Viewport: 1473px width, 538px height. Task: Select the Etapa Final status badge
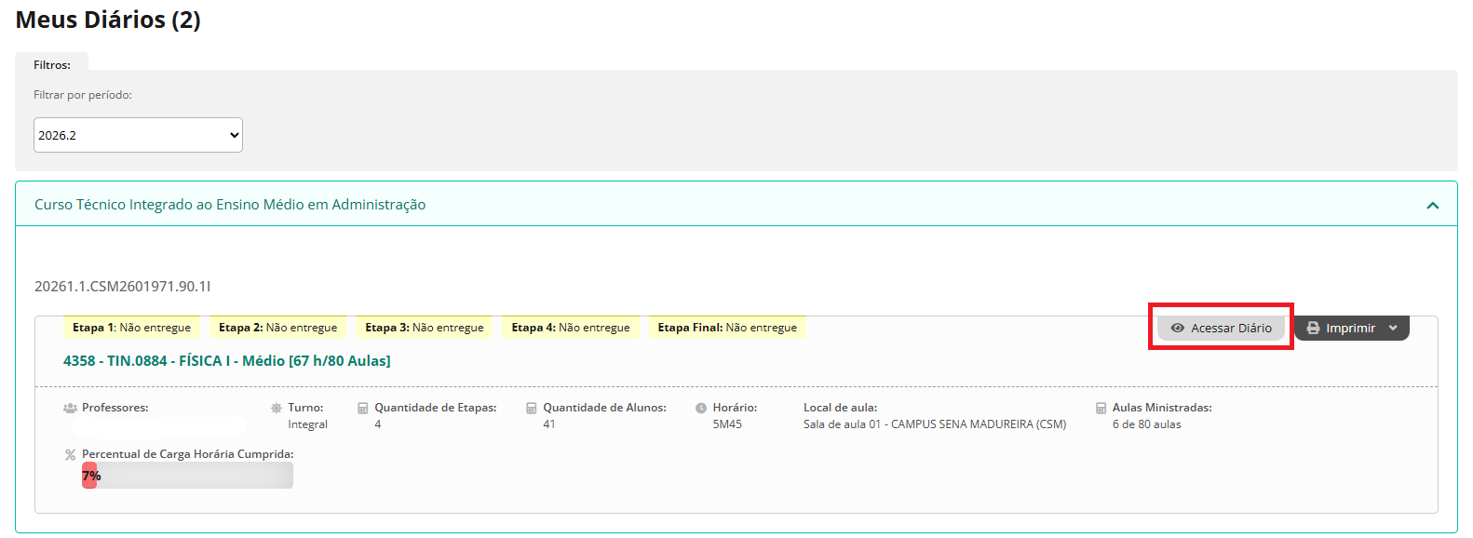click(726, 328)
